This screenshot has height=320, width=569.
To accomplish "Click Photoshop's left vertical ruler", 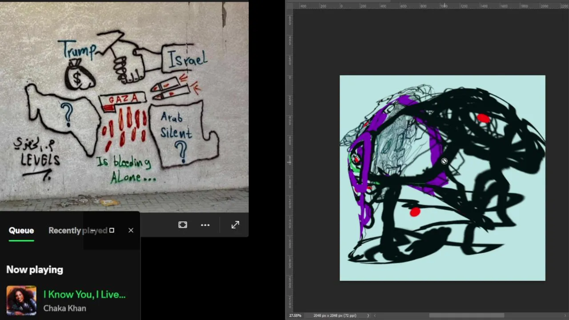I will pos(289,160).
